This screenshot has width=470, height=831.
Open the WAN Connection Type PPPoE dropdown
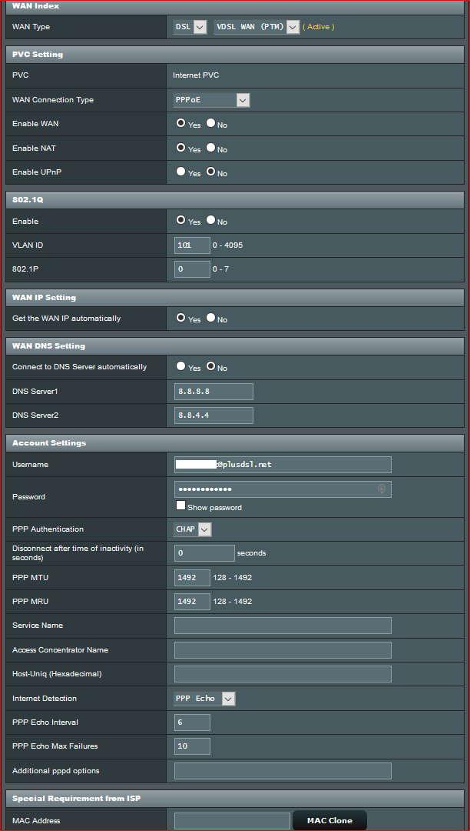click(212, 100)
